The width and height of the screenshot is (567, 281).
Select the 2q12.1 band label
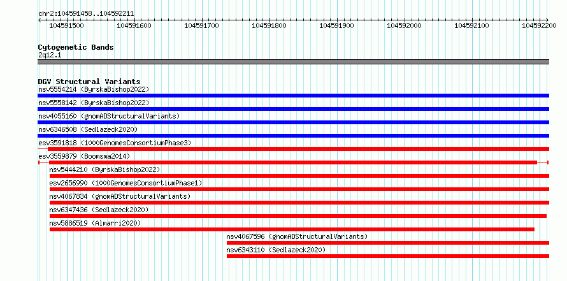[x=50, y=55]
